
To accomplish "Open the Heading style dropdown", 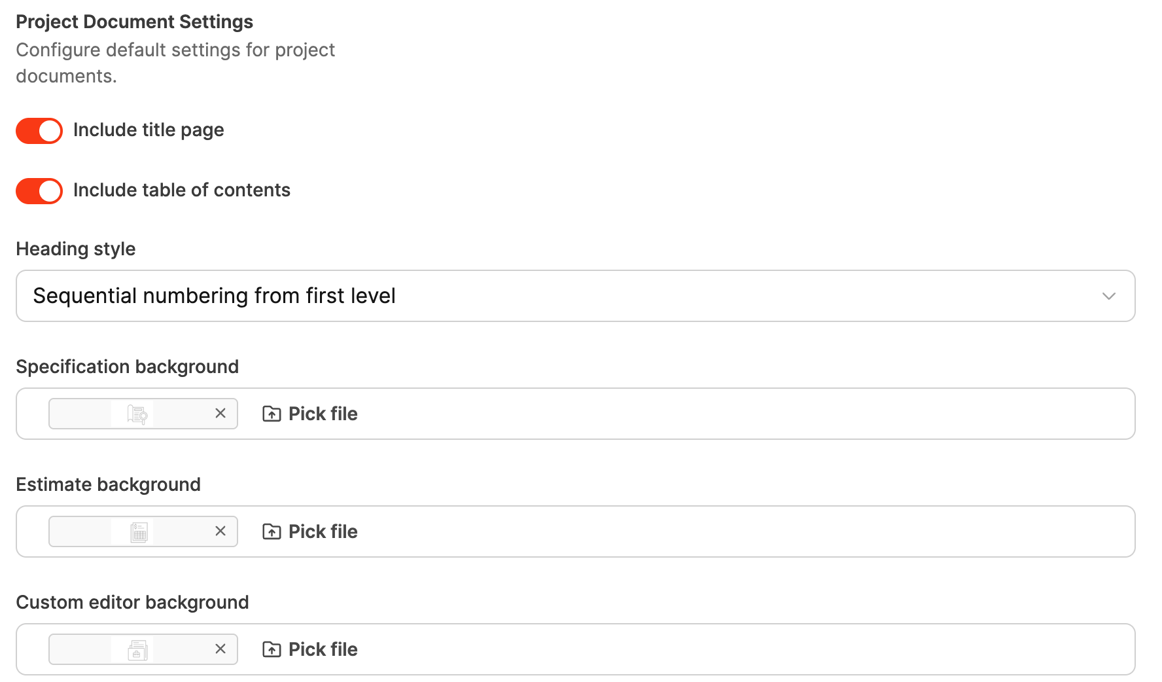I will pyautogui.click(x=574, y=296).
